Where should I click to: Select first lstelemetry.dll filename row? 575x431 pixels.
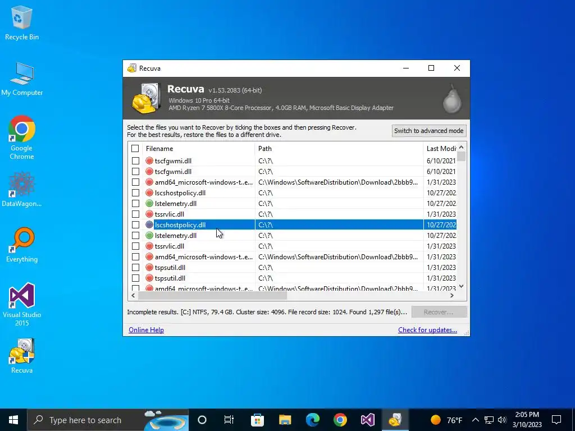pyautogui.click(x=176, y=203)
